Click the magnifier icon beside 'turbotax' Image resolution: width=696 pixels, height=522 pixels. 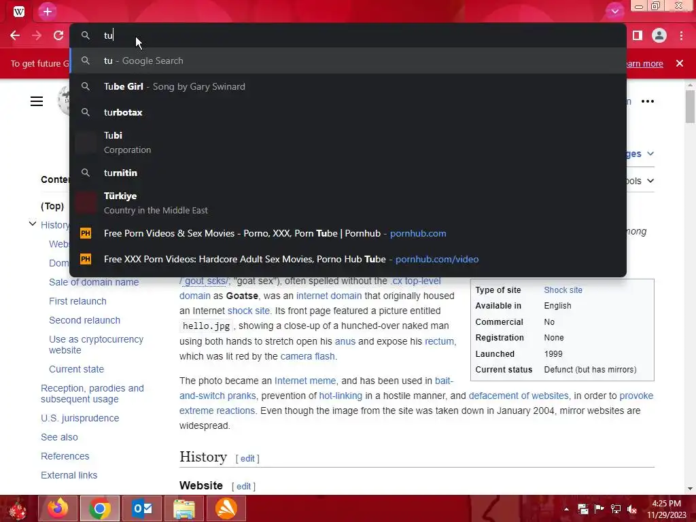coord(86,112)
